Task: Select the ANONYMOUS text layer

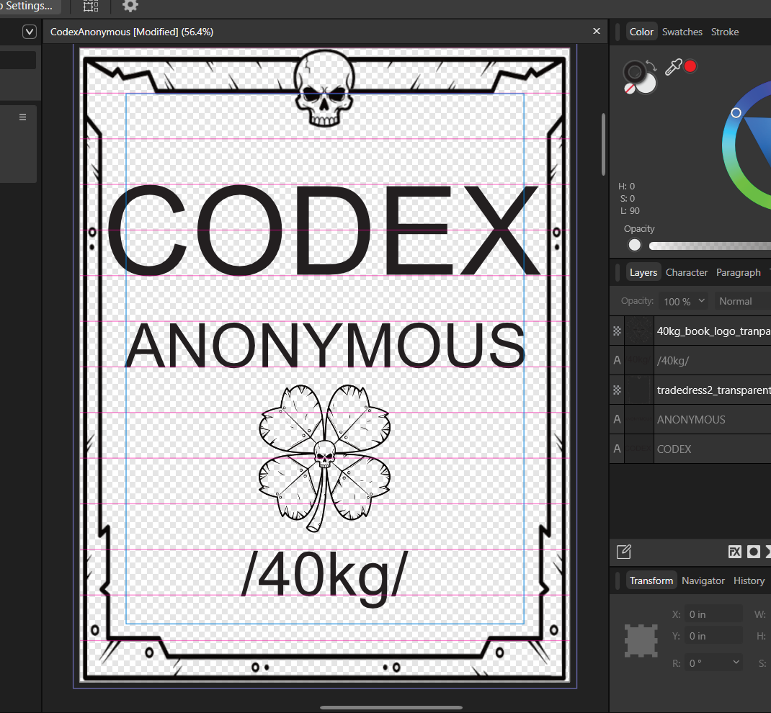Action: [x=690, y=420]
